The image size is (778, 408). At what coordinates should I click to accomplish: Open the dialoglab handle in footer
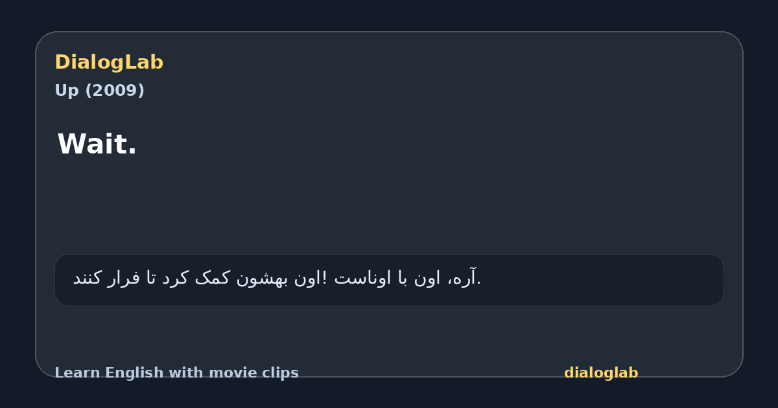pos(601,373)
